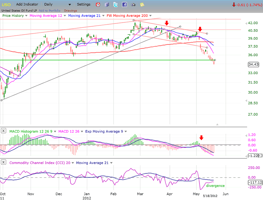Screen dimensions: 263x200
Task: Click the gray triangle below price axis
Action: [x=217, y=124]
